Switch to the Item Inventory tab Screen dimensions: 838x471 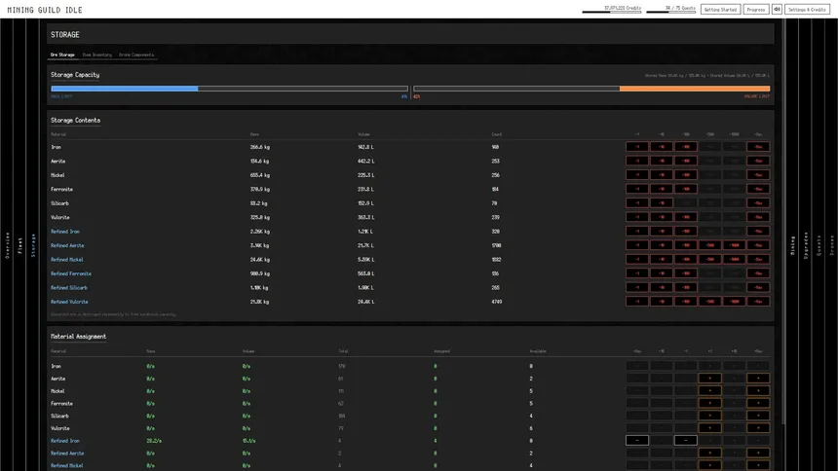(x=96, y=54)
